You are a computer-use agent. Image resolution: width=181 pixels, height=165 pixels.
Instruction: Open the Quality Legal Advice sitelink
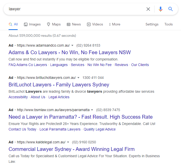[x=100, y=129]
